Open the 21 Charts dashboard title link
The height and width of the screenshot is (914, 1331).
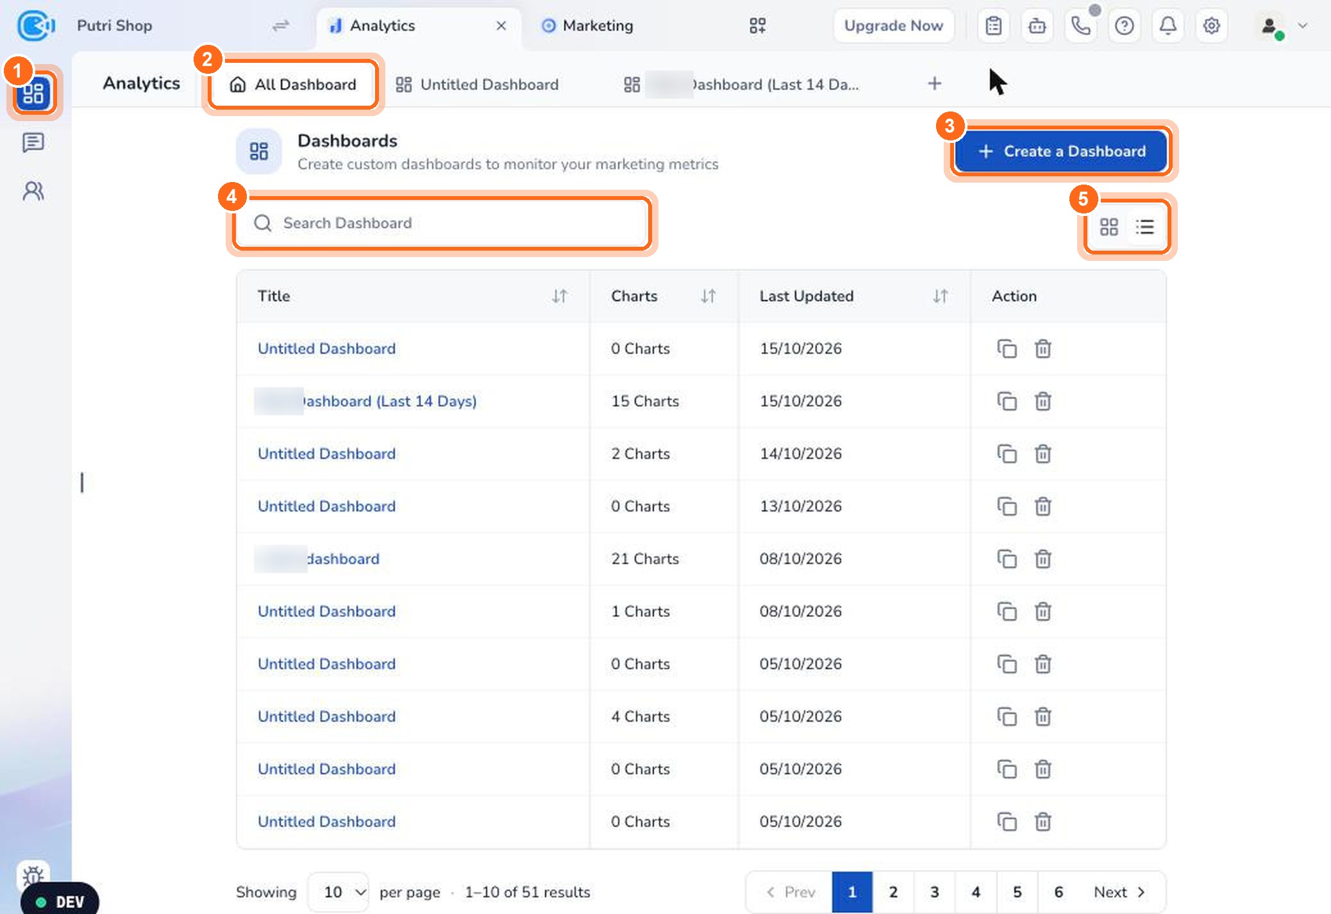(317, 559)
